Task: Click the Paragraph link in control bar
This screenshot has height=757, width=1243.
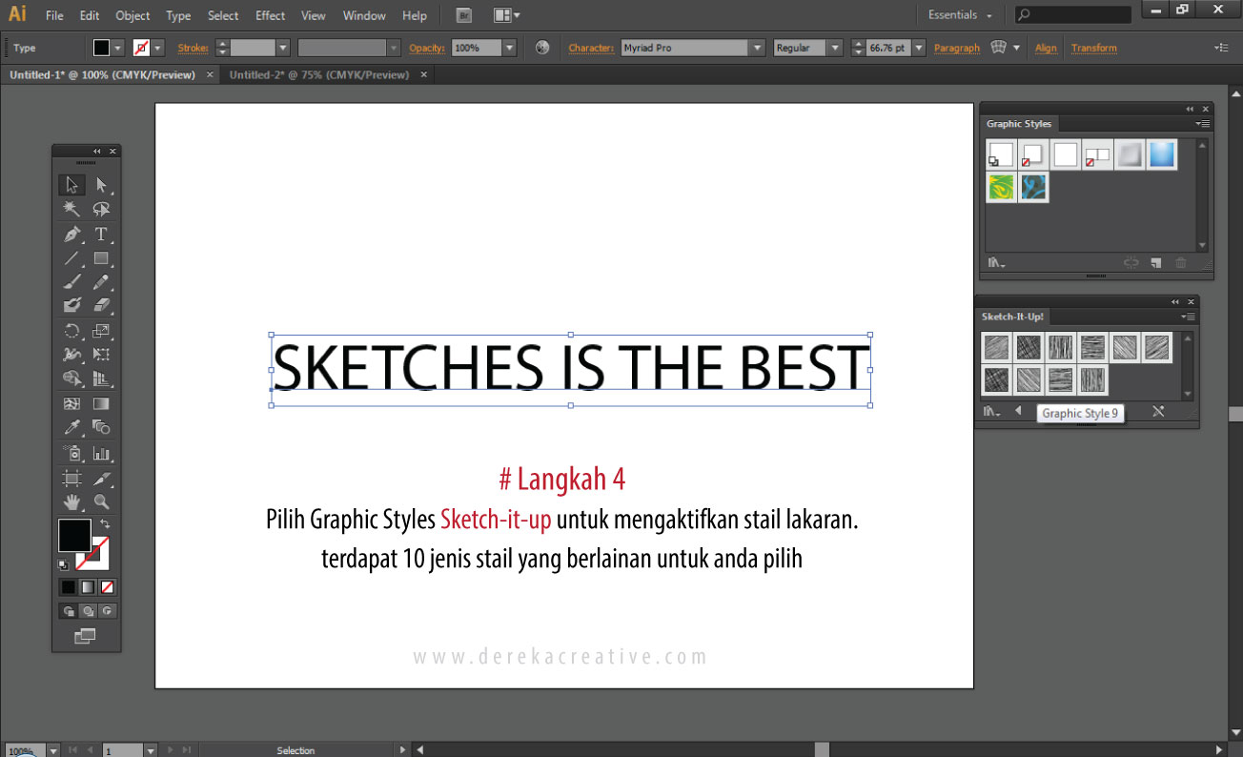Action: (x=956, y=48)
